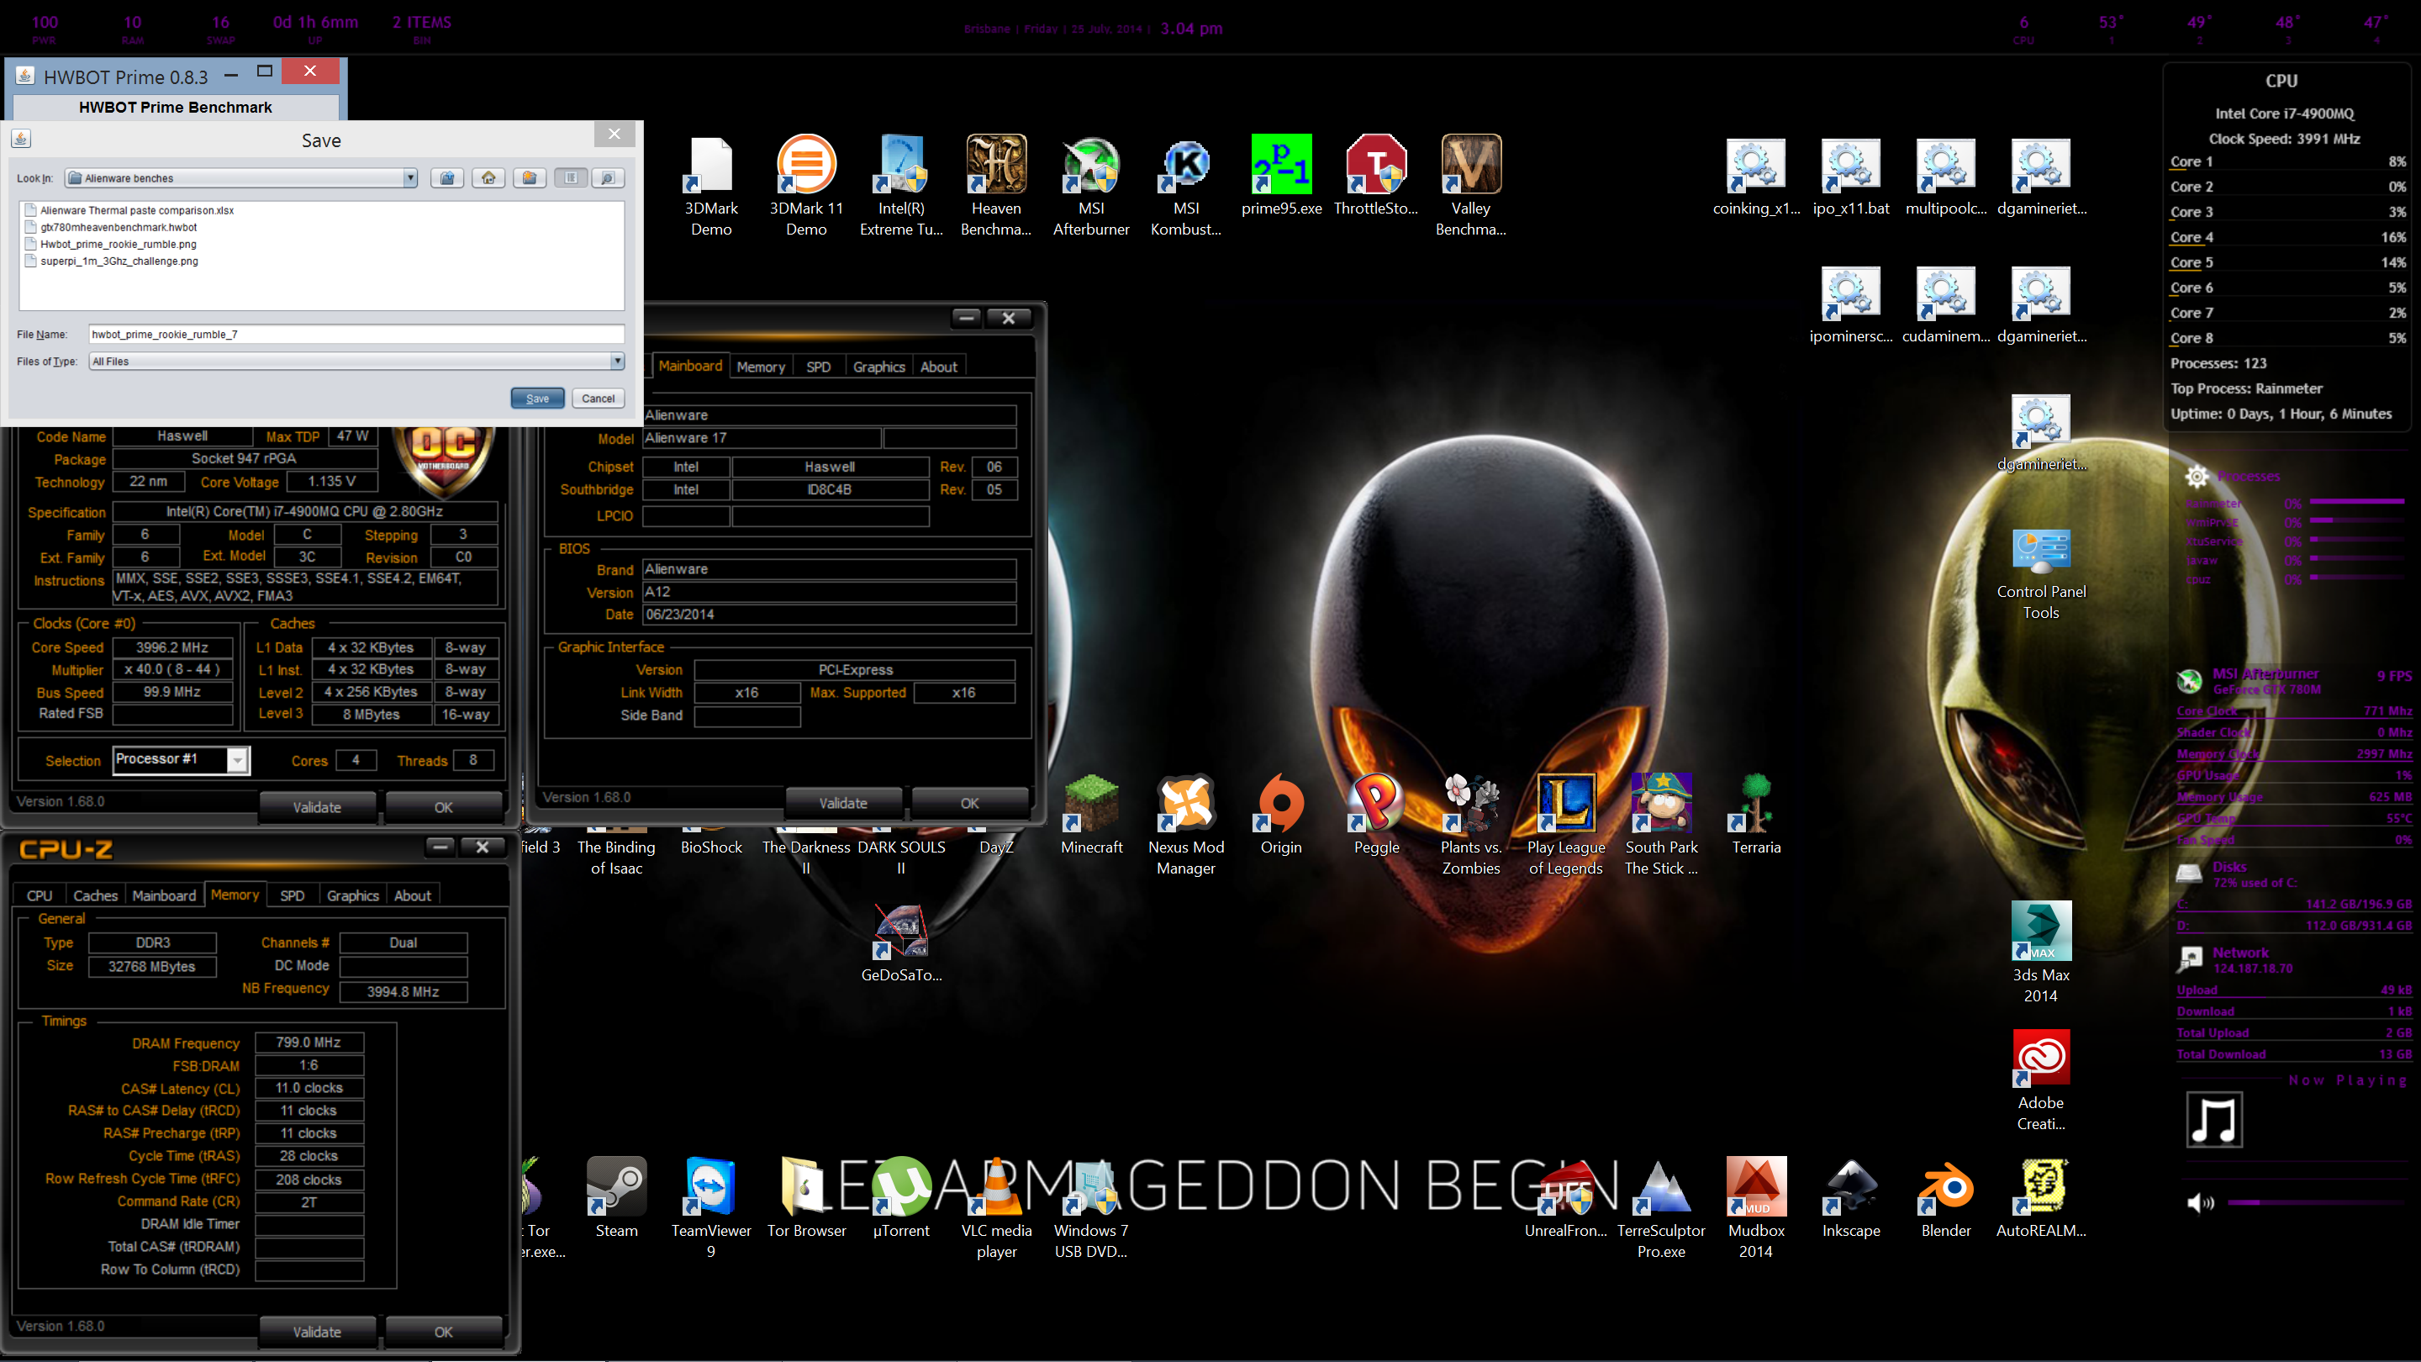This screenshot has height=1362, width=2421.
Task: Switch Save dialog to Details view
Action: point(608,177)
